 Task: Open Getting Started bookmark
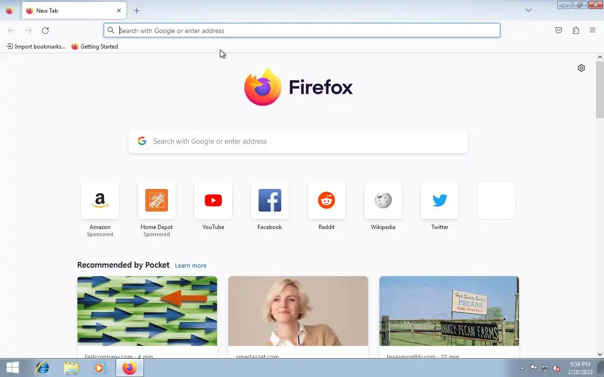tap(94, 47)
